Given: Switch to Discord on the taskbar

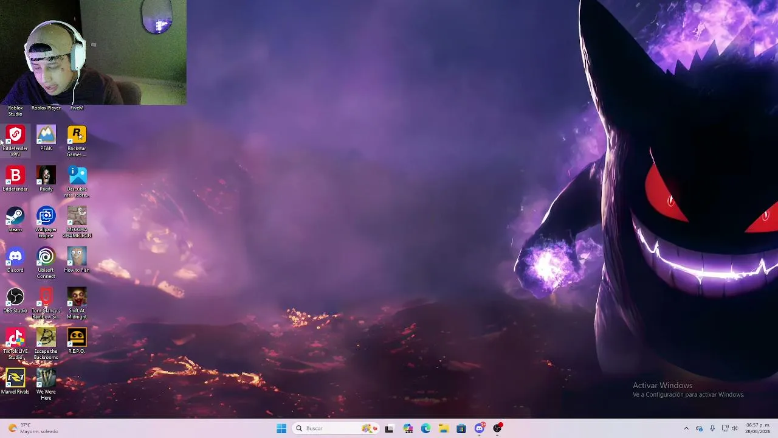Looking at the screenshot, I should click(480, 428).
